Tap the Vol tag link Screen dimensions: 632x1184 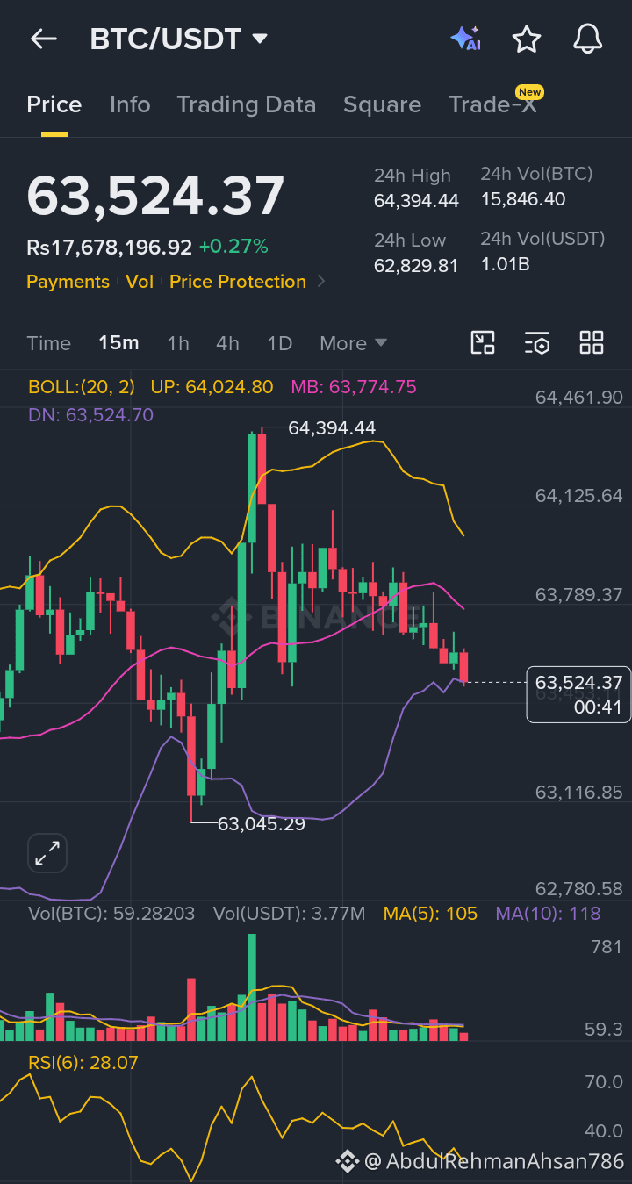(139, 282)
